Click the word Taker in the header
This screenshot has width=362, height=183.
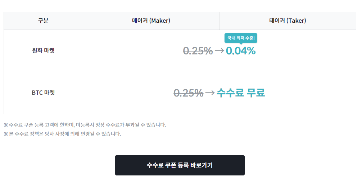click(297, 21)
